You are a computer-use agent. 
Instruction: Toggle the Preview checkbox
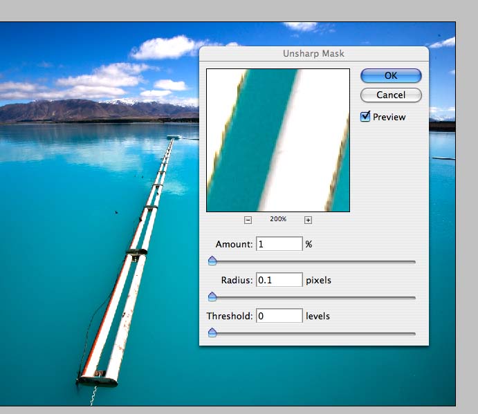365,116
